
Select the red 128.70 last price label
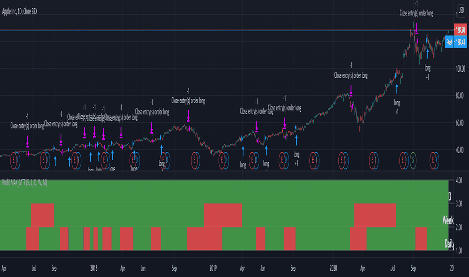tap(460, 30)
